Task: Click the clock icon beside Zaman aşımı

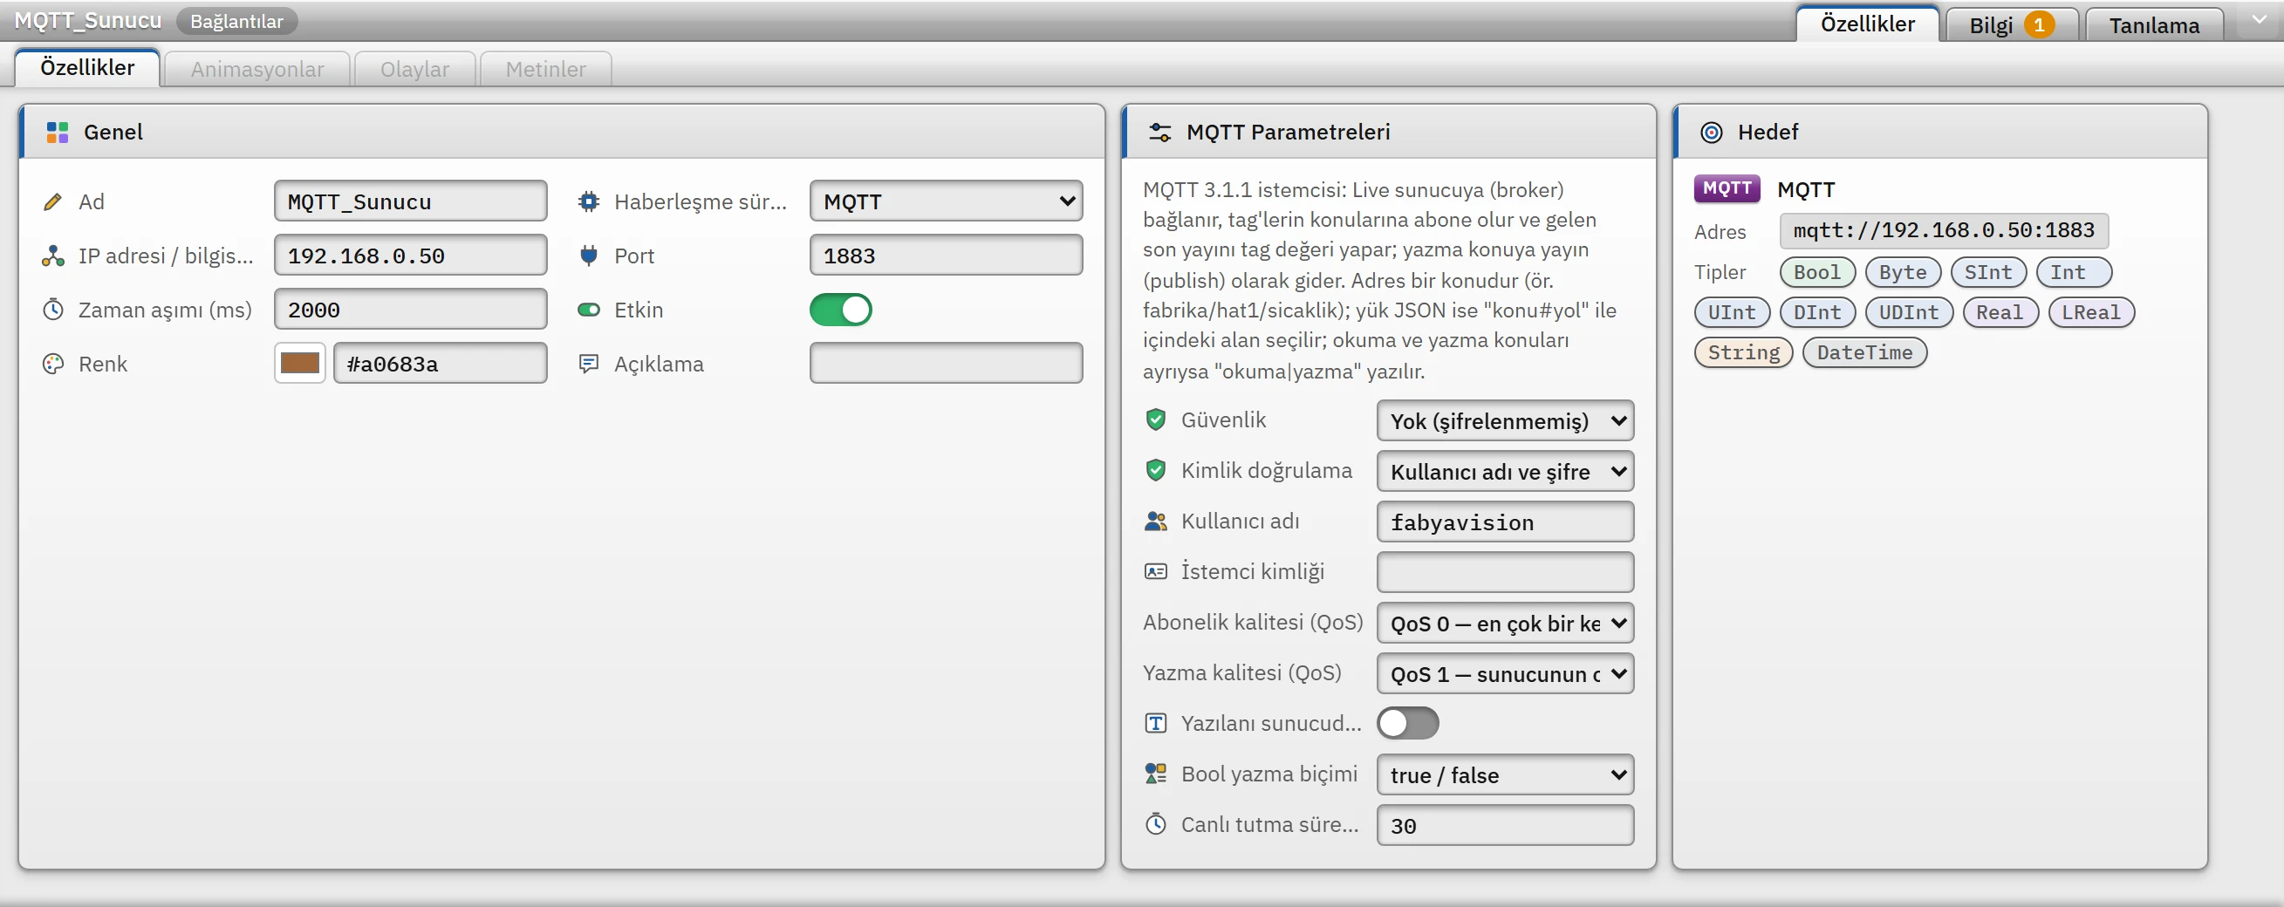Action: pos(53,310)
